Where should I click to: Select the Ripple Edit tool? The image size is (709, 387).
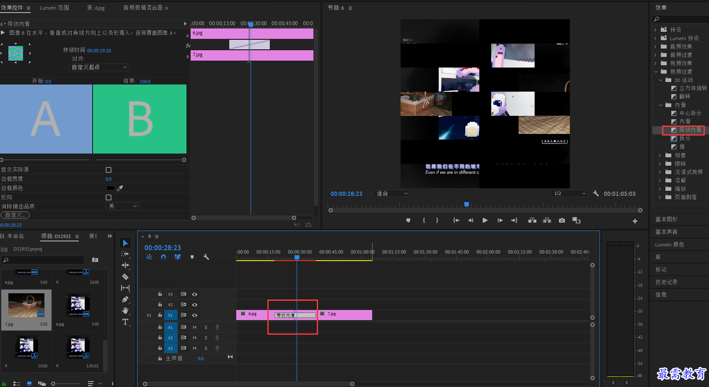pos(125,265)
